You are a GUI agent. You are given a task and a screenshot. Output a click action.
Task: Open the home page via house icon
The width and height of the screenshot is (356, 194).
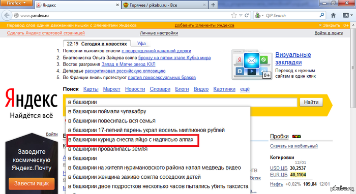point(333,15)
